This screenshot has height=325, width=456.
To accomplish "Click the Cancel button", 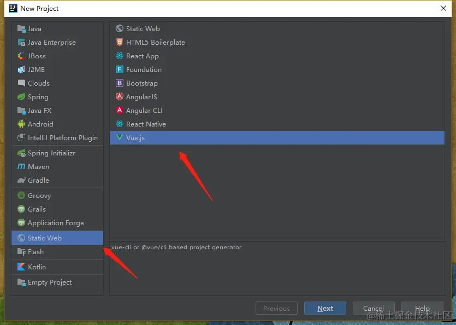I will pyautogui.click(x=374, y=308).
